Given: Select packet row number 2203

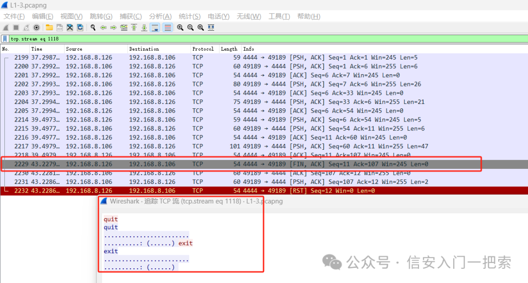Looking at the screenshot, I should (264, 93).
